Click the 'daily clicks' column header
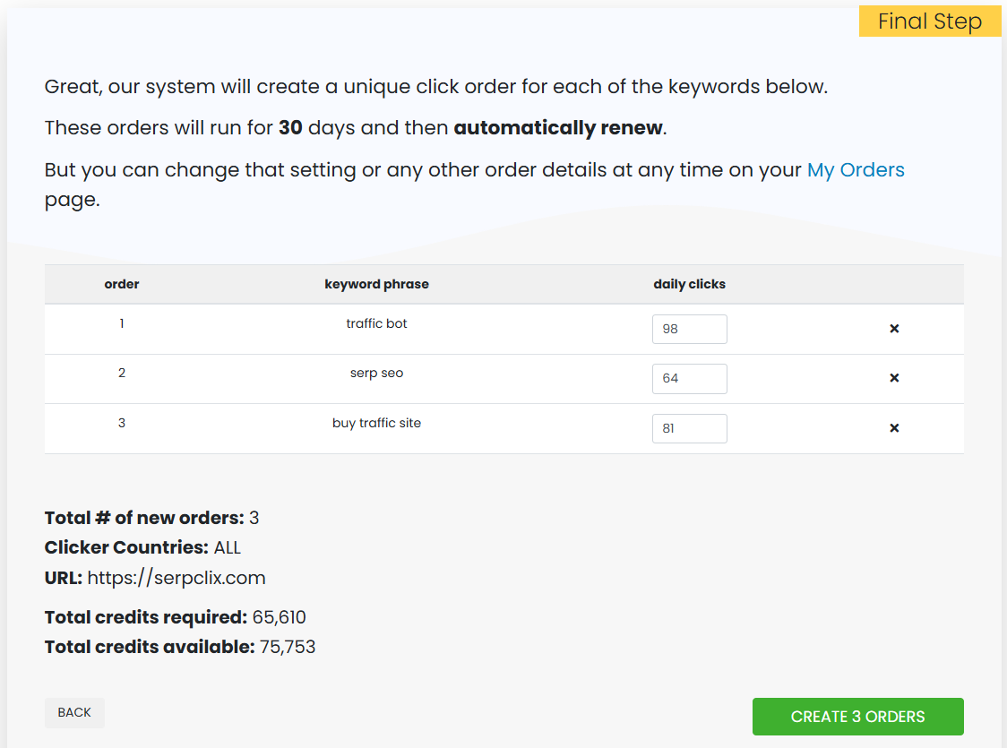This screenshot has width=1007, height=748. tap(690, 284)
